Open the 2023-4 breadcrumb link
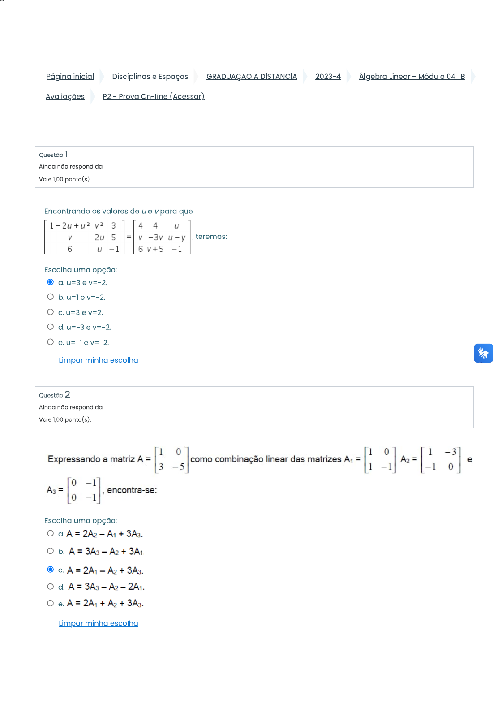 [328, 77]
